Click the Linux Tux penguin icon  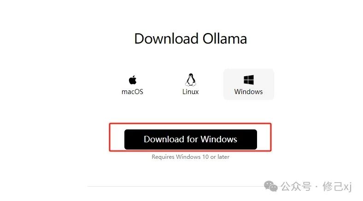coord(191,80)
